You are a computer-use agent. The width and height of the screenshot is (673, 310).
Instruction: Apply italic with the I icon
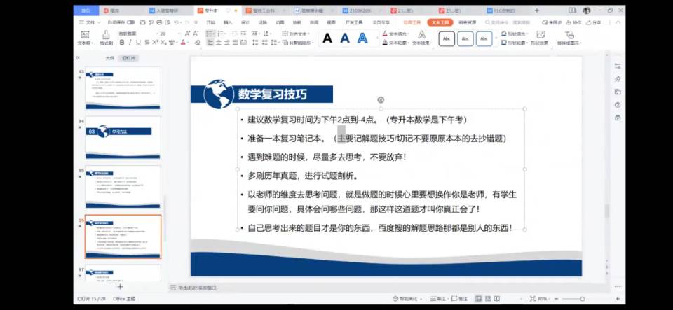[x=130, y=43]
